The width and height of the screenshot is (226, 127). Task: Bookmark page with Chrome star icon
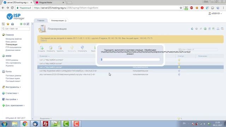click(x=181, y=8)
